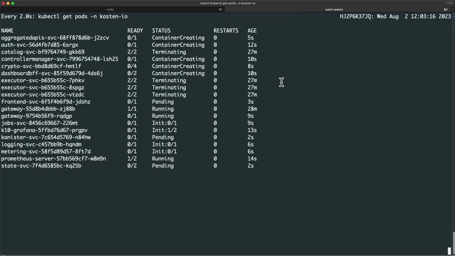Click the Running status of prometheus-server pod
Image resolution: width=455 pixels, height=256 pixels.
click(163, 159)
